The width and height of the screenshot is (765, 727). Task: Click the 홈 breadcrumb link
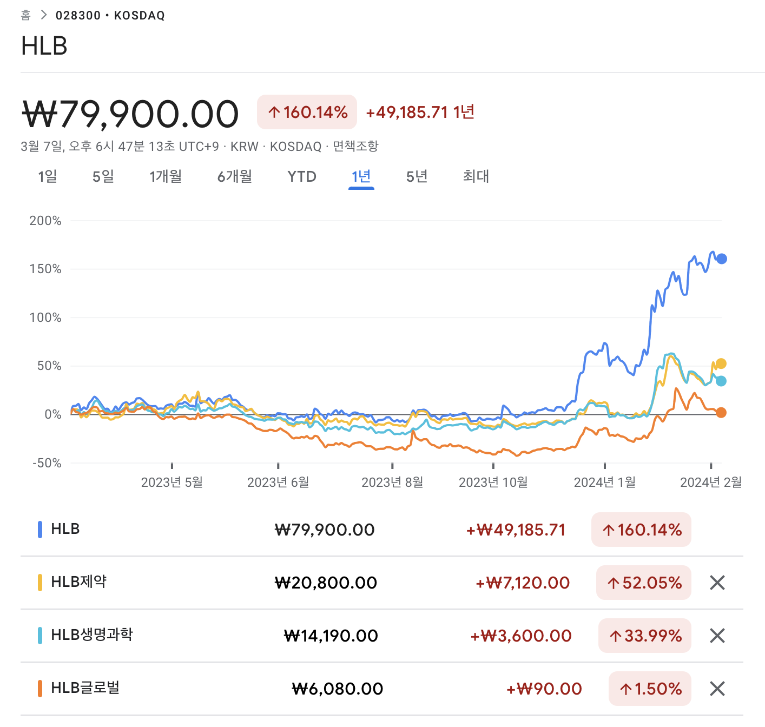[26, 15]
